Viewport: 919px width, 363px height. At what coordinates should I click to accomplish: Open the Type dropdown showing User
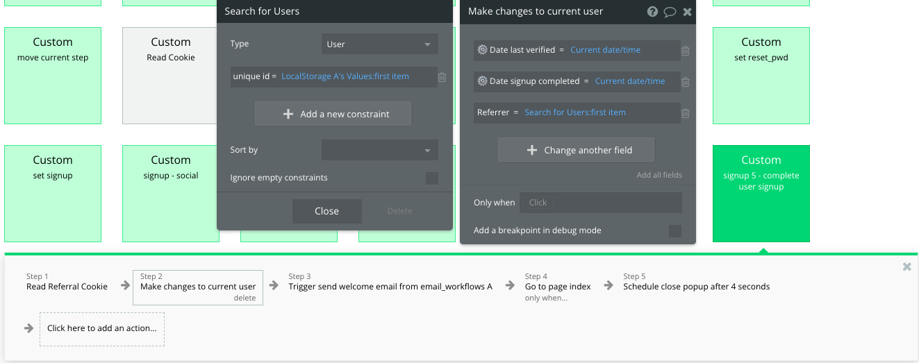[379, 44]
